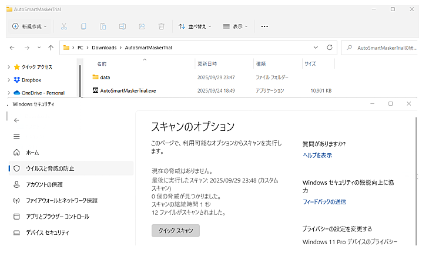Click the Rename icon in toolbar
429x263 pixels.
point(122,26)
